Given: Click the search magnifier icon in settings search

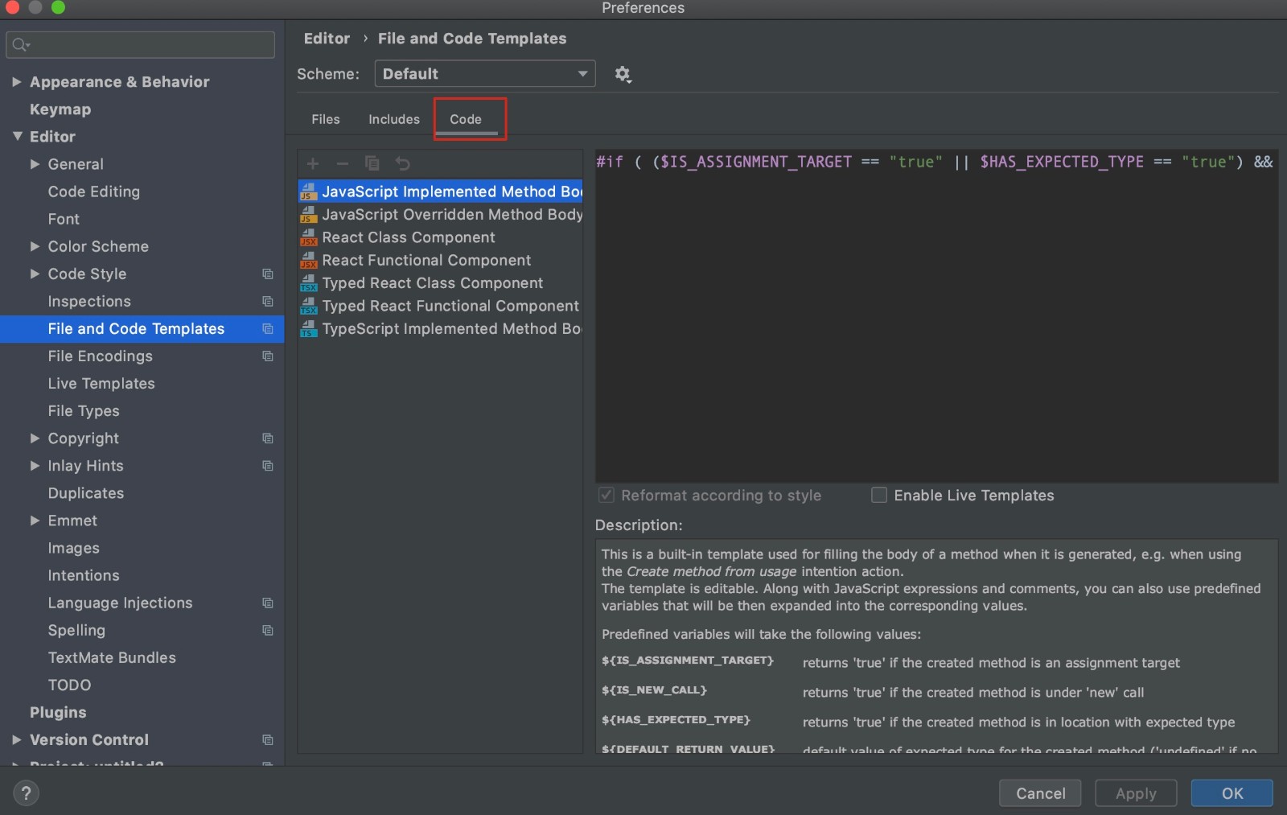Looking at the screenshot, I should [21, 45].
